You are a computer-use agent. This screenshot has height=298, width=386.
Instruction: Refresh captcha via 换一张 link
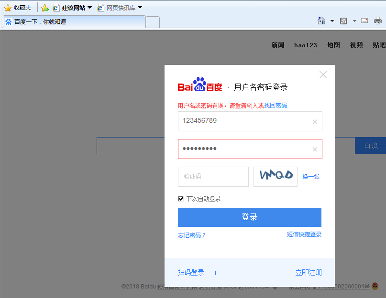point(311,177)
